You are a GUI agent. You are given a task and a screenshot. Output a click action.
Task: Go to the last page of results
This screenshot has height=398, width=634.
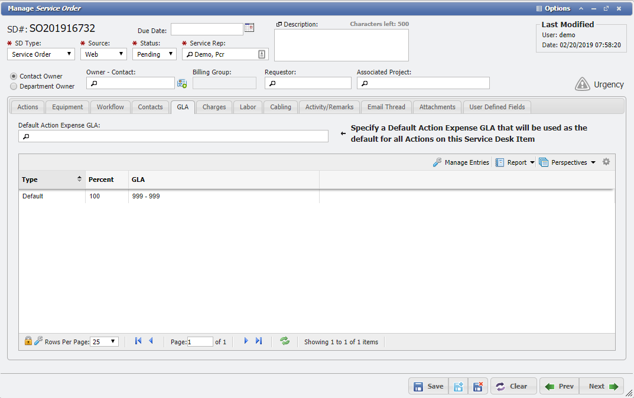pos(259,341)
